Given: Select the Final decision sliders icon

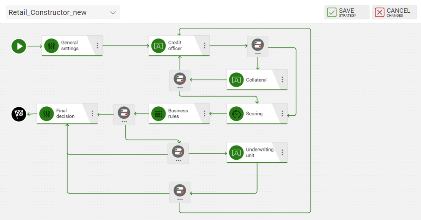Looking at the screenshot, I should (x=47, y=114).
